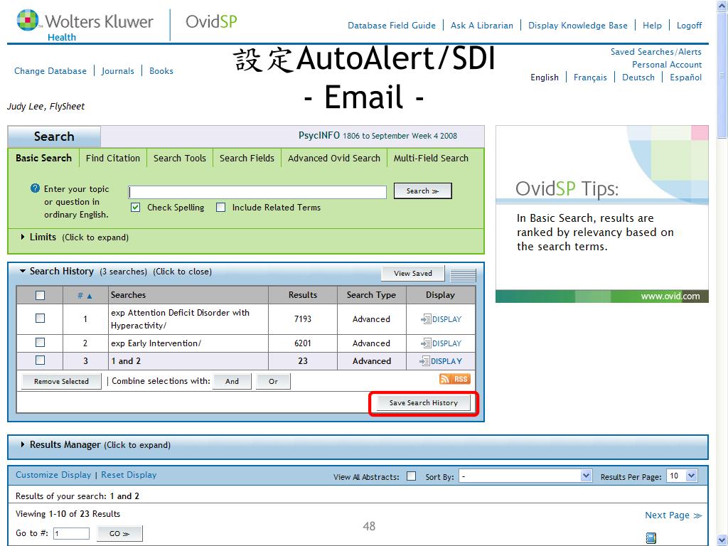Open the Results Per Page dropdown

[682, 476]
